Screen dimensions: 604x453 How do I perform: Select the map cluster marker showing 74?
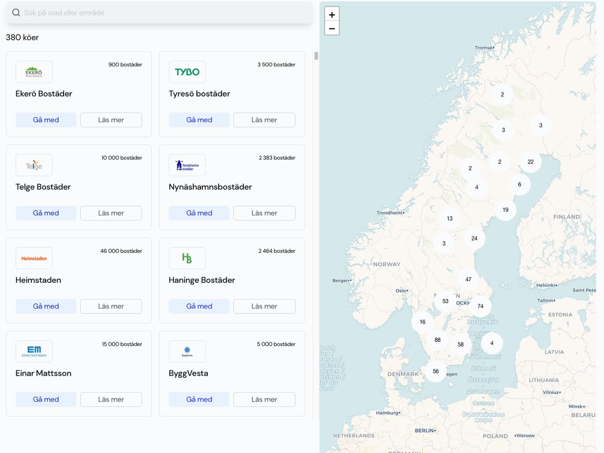pos(480,306)
